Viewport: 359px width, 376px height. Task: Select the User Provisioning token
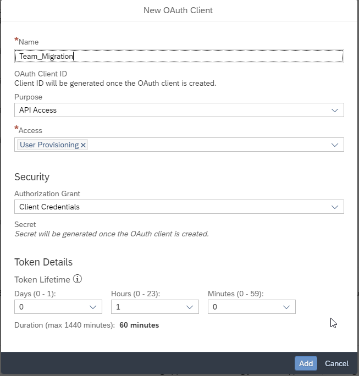tap(49, 145)
